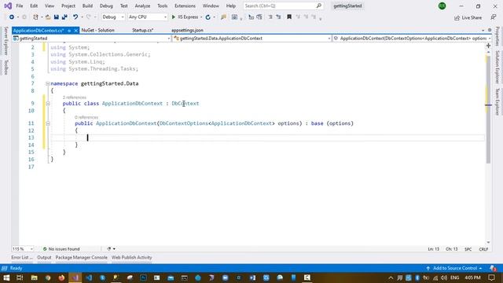This screenshot has width=503, height=283.
Task: Open the Extensions menu
Action: 185,6
